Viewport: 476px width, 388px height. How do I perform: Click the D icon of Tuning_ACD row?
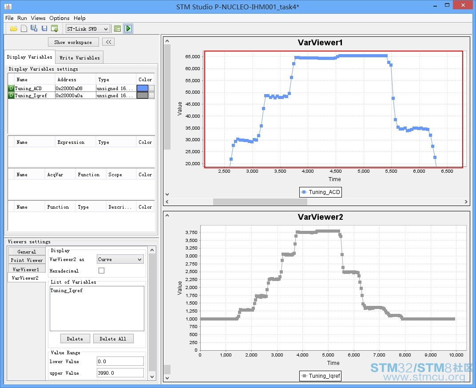(11, 88)
